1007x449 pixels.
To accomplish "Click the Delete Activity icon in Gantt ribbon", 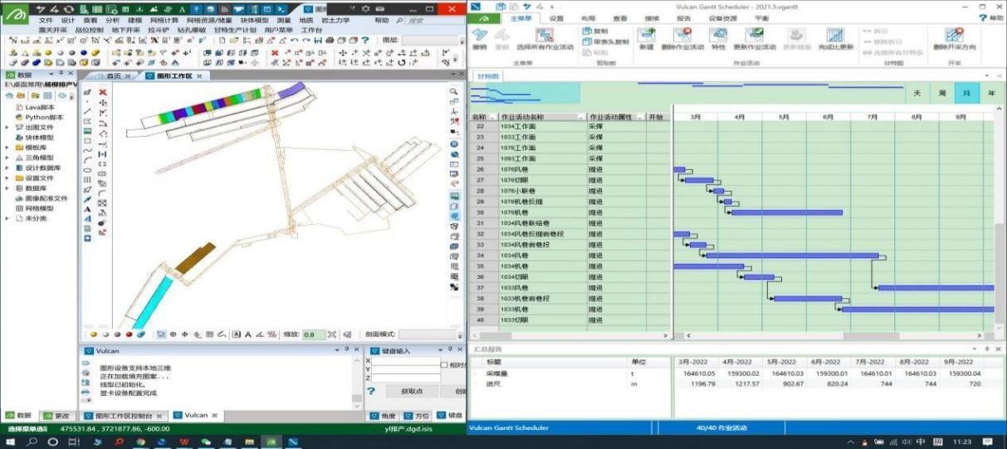I will [x=682, y=35].
